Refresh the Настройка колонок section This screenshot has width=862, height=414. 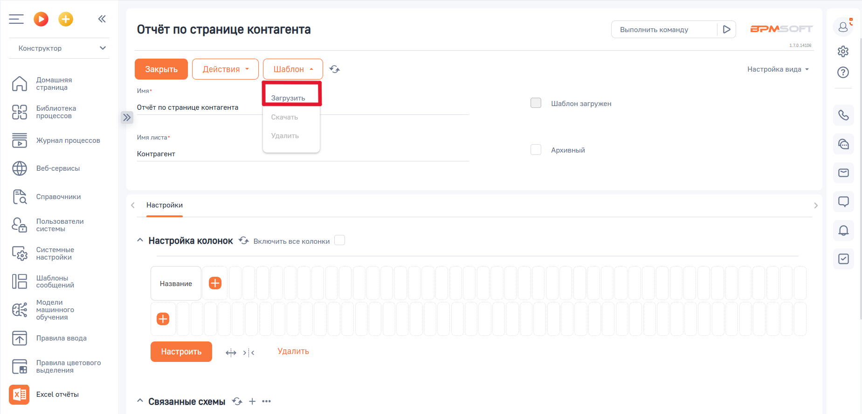click(x=244, y=240)
